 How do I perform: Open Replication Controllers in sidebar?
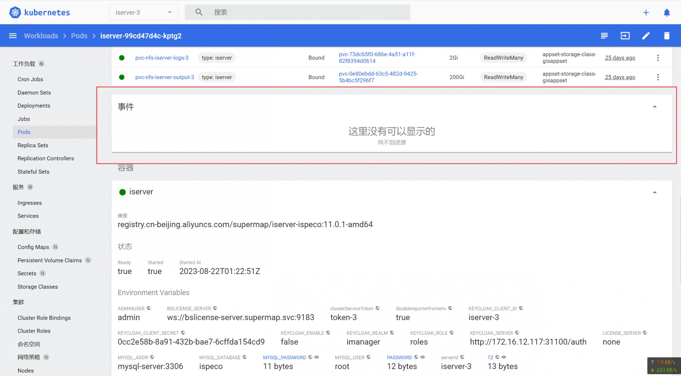click(x=46, y=158)
